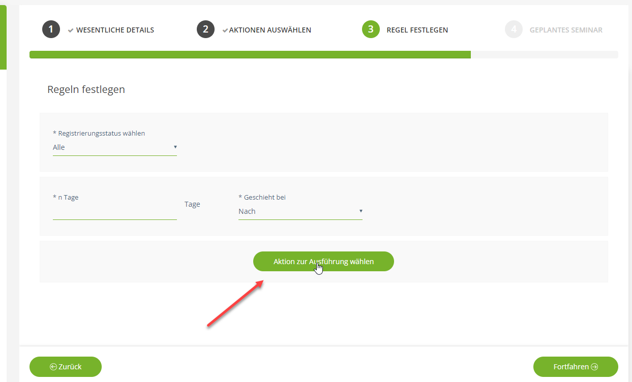The image size is (632, 382).
Task: Click checkmark beside Aktionen auswählen
Action: 225,30
